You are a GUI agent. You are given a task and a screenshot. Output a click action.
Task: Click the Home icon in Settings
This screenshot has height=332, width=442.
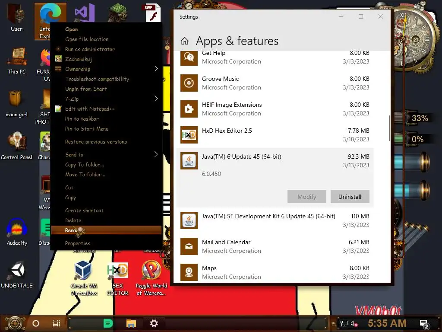[185, 41]
